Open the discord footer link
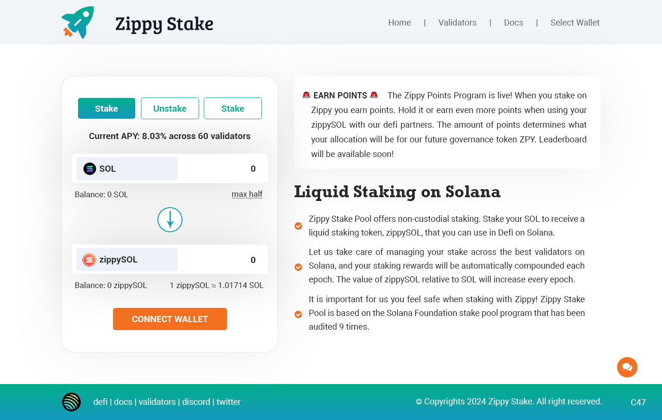Image resolution: width=662 pixels, height=420 pixels. click(x=196, y=402)
